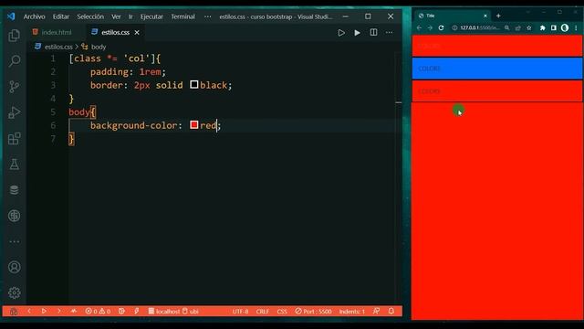Viewport: 584px width, 329px height.
Task: Open the Run and Debug view
Action: (x=15, y=112)
